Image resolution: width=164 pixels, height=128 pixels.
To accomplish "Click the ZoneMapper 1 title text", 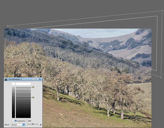I will pyautogui.click(x=15, y=79).
